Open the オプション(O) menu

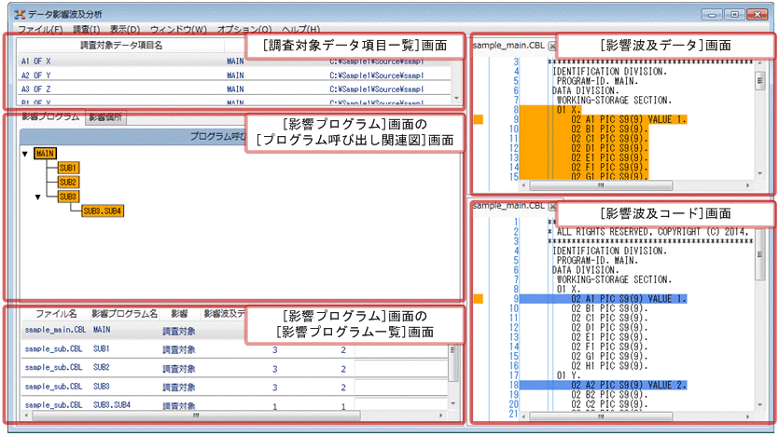coord(244,29)
